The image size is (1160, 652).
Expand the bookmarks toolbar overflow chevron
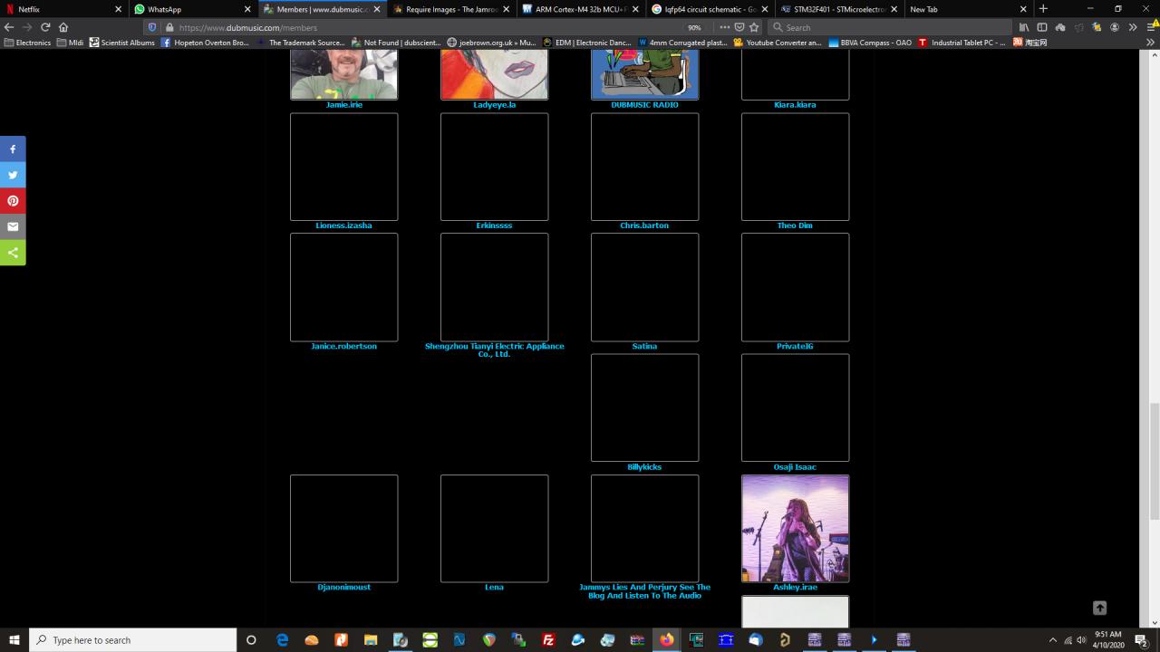(1150, 43)
